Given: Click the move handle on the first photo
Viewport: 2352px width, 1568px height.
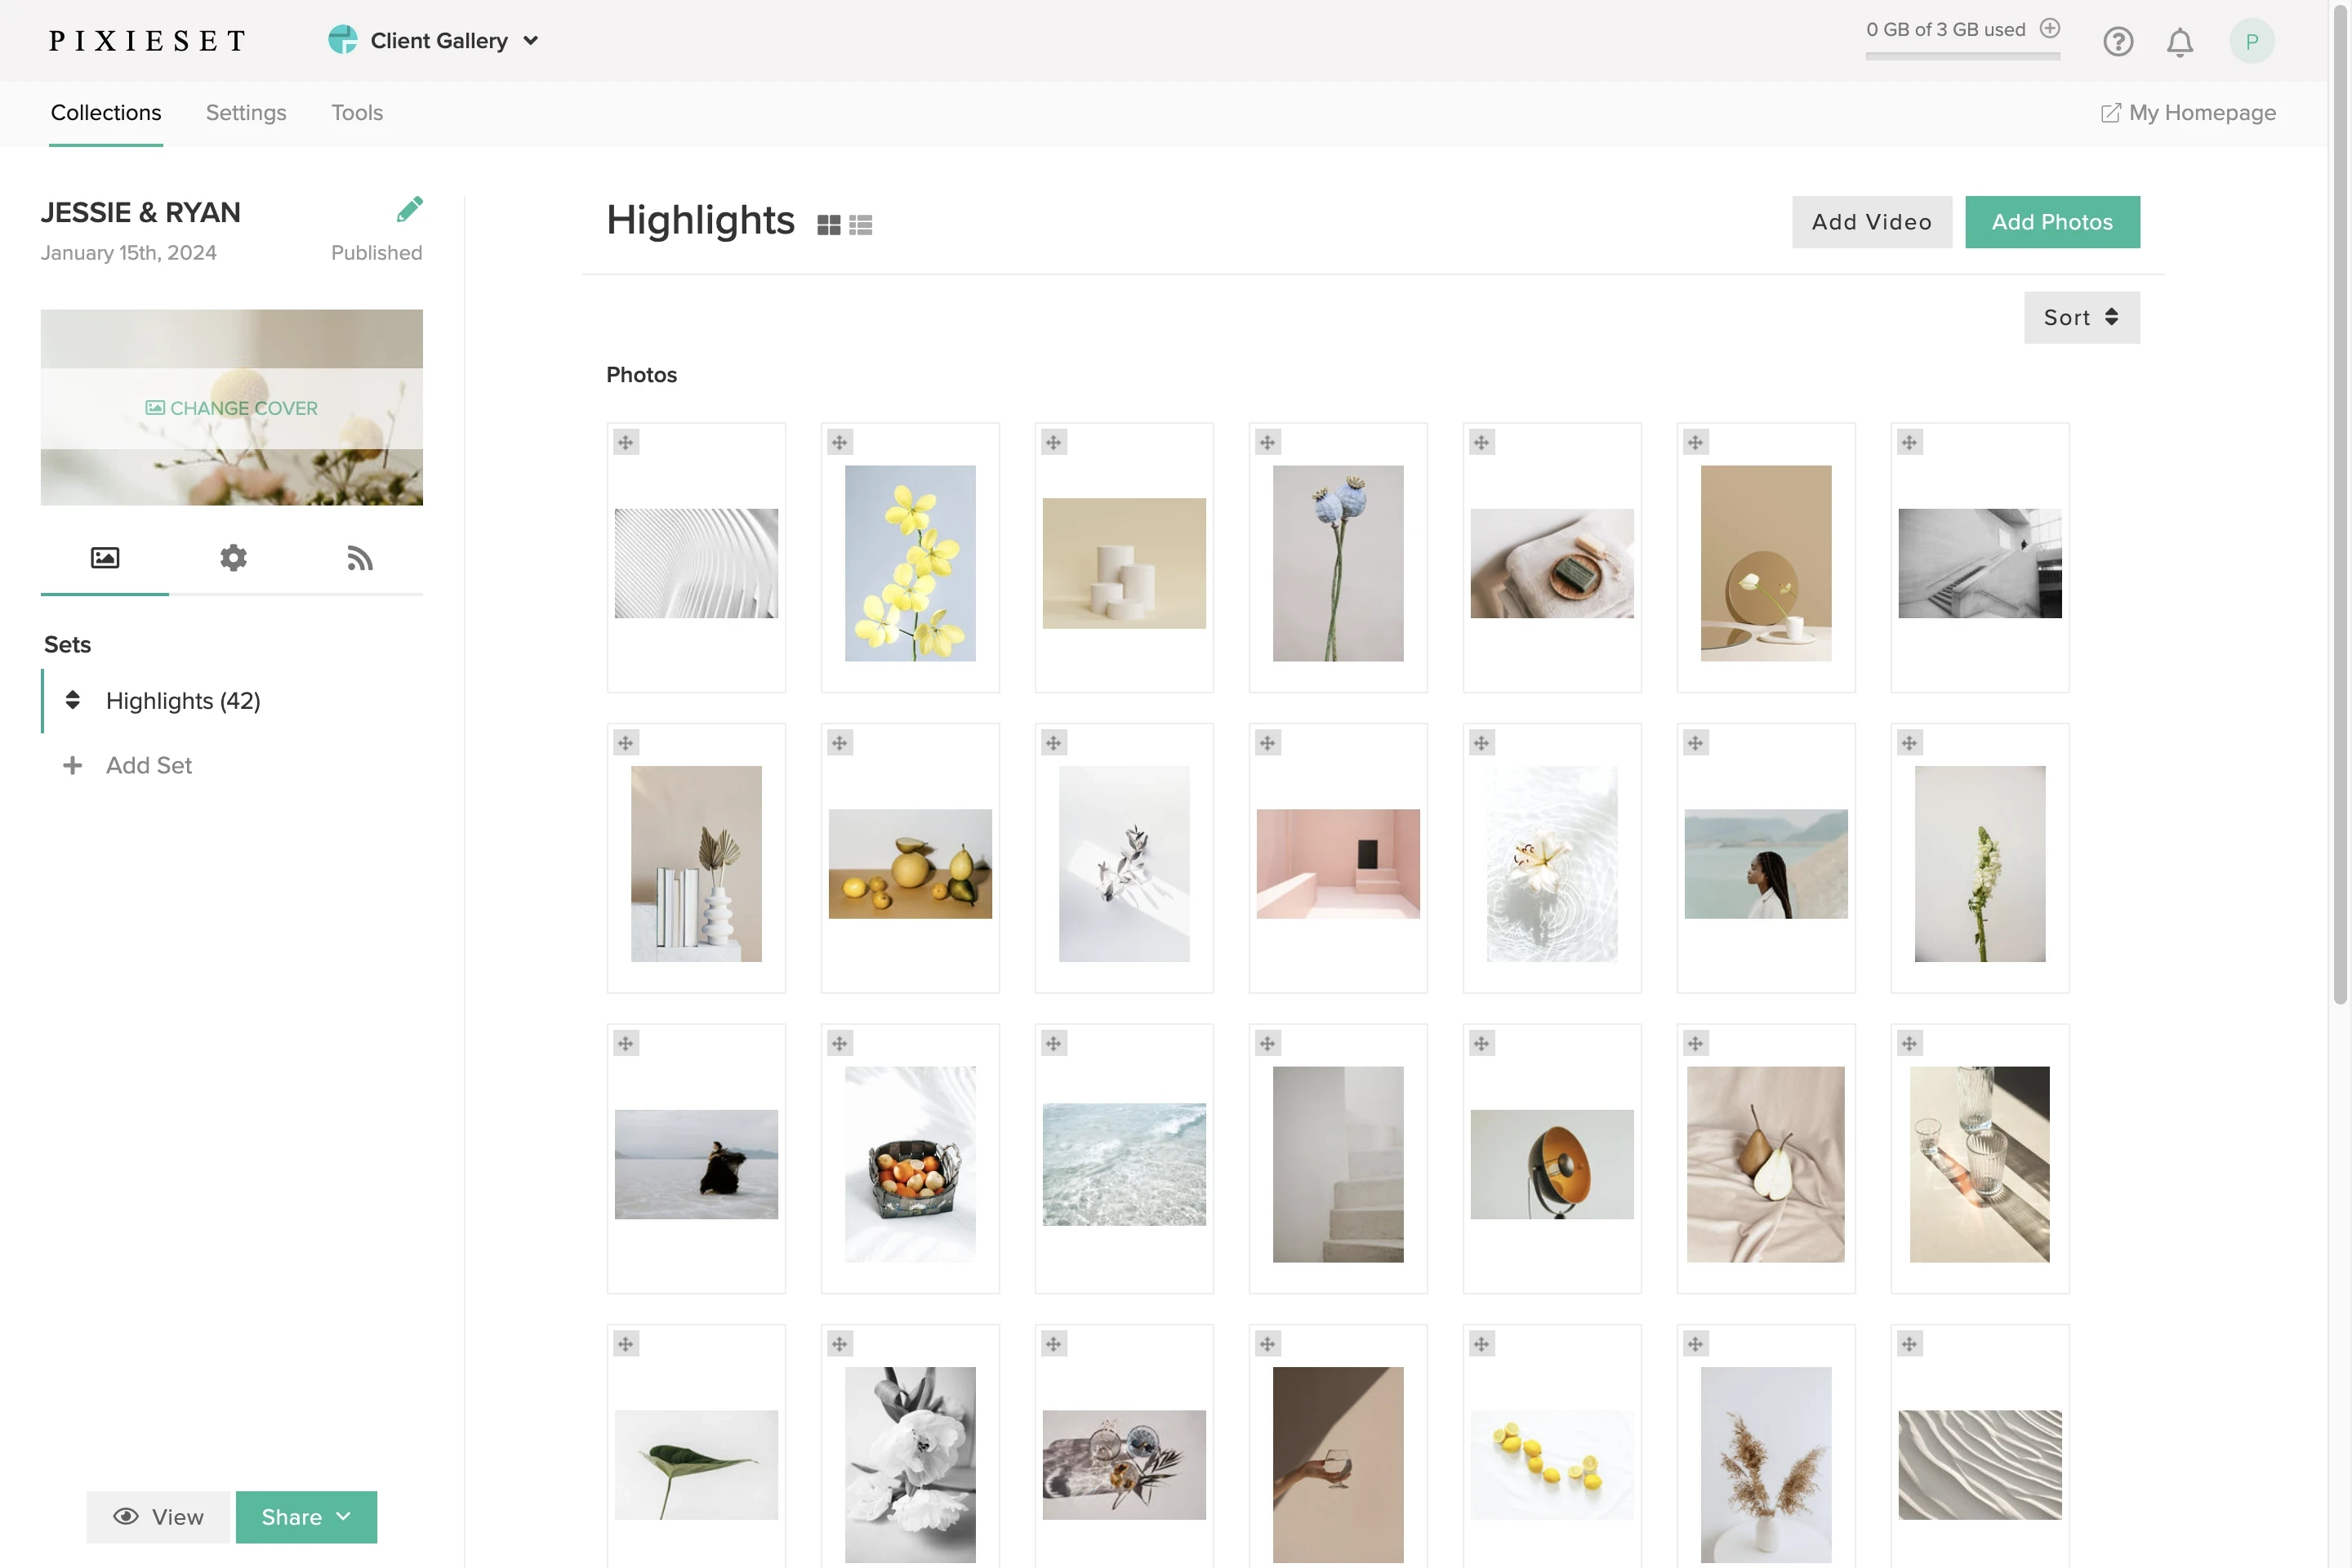Looking at the screenshot, I should [x=626, y=441].
